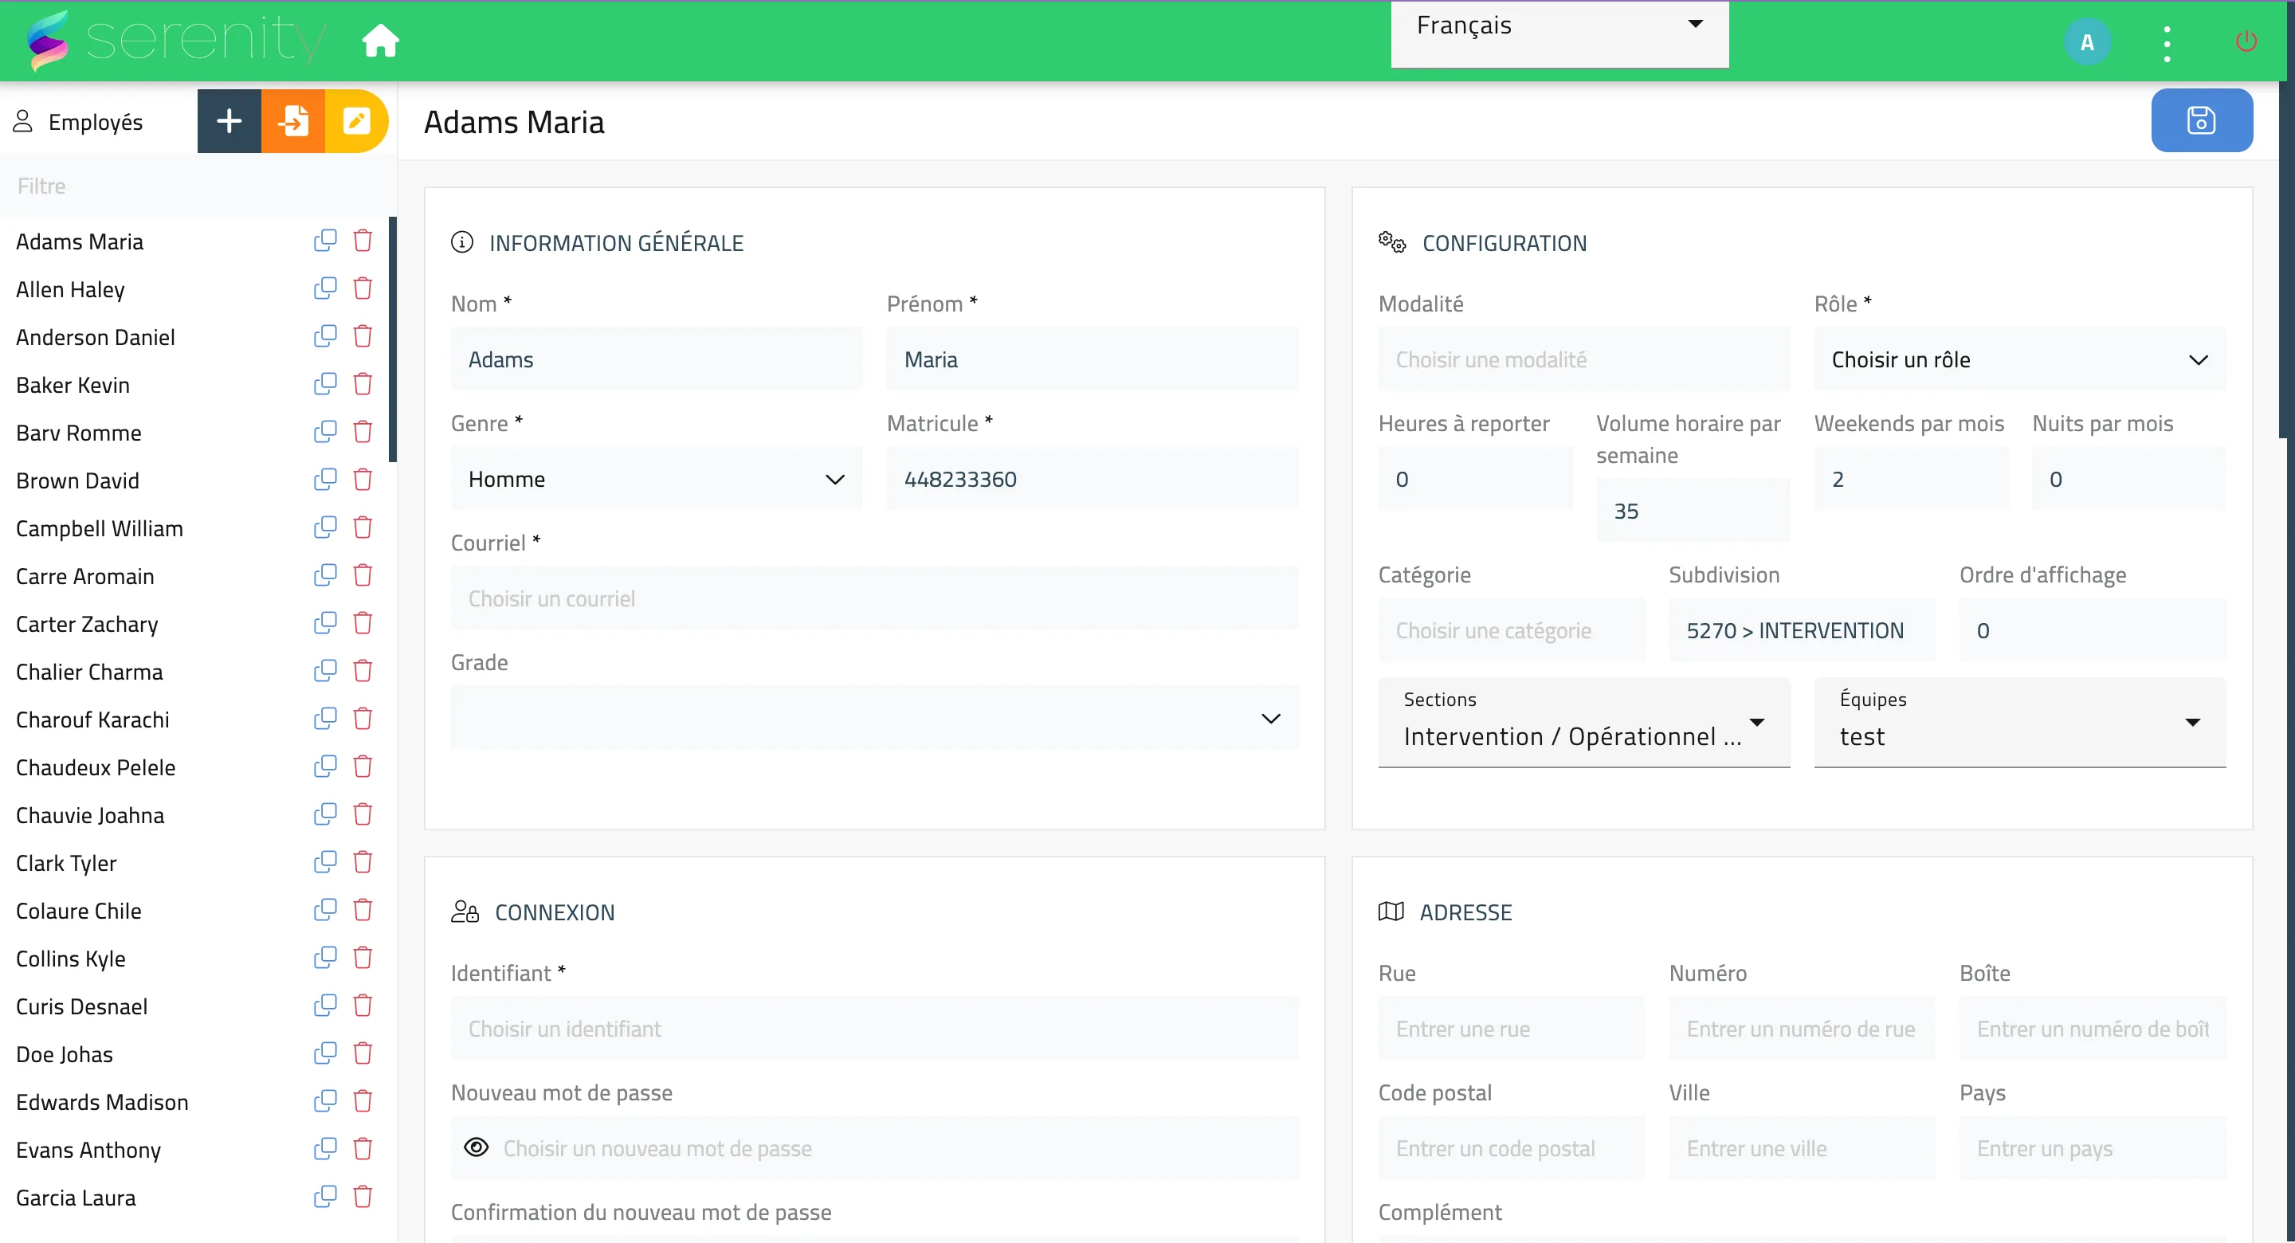Select Chaudeux Pelele in employee list
Screen dimensions: 2295x1243
click(96, 767)
